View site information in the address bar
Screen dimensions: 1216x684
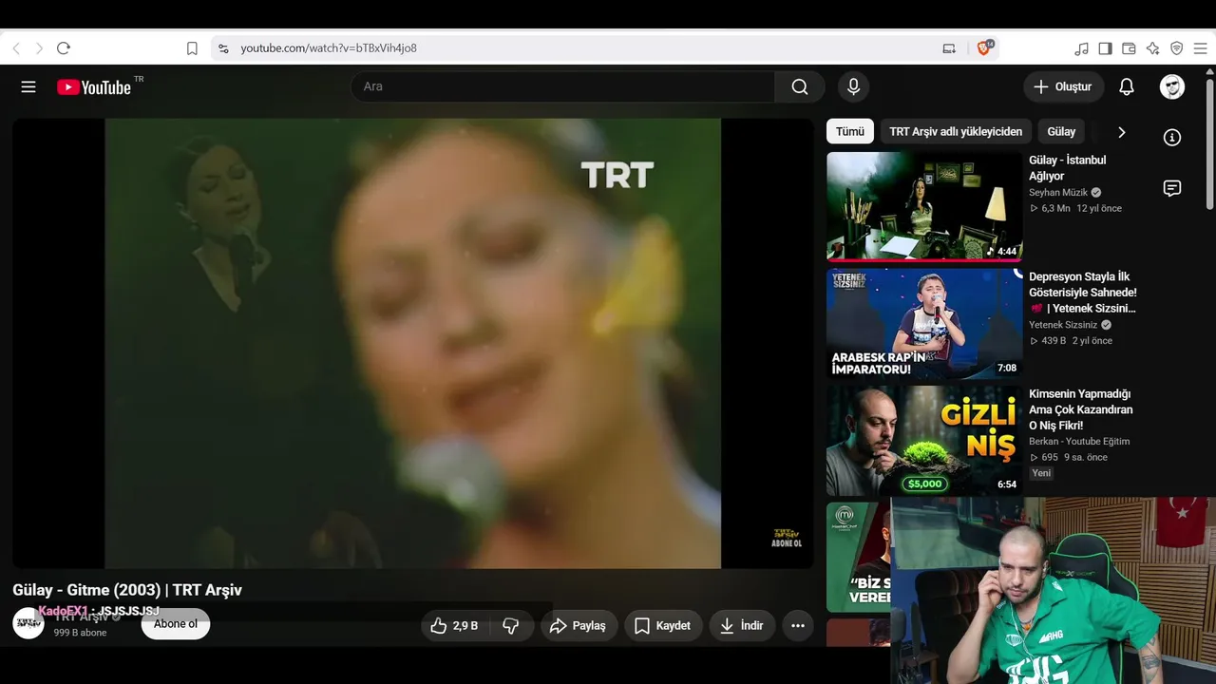tap(223, 48)
